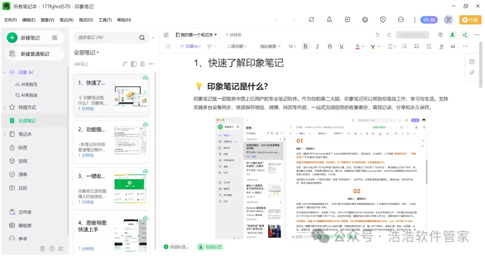The image size is (485, 256).
Task: Open the template grid icon beside 新建笔记
Action: [55, 38]
